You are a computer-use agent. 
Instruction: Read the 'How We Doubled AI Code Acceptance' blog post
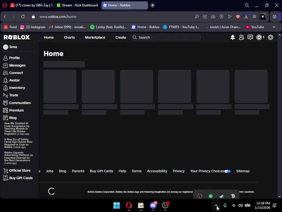point(17,129)
